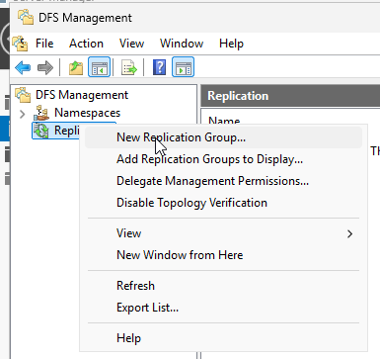
Task: Open Help via blue question mark icon
Action: coord(159,67)
